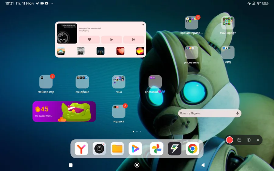Launch the Camera app from dock
274x171 pixels.
pyautogui.click(x=99, y=149)
